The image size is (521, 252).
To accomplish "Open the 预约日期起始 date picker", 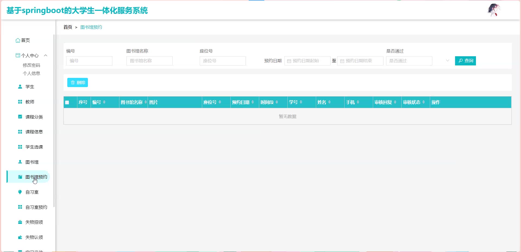I will coord(307,61).
